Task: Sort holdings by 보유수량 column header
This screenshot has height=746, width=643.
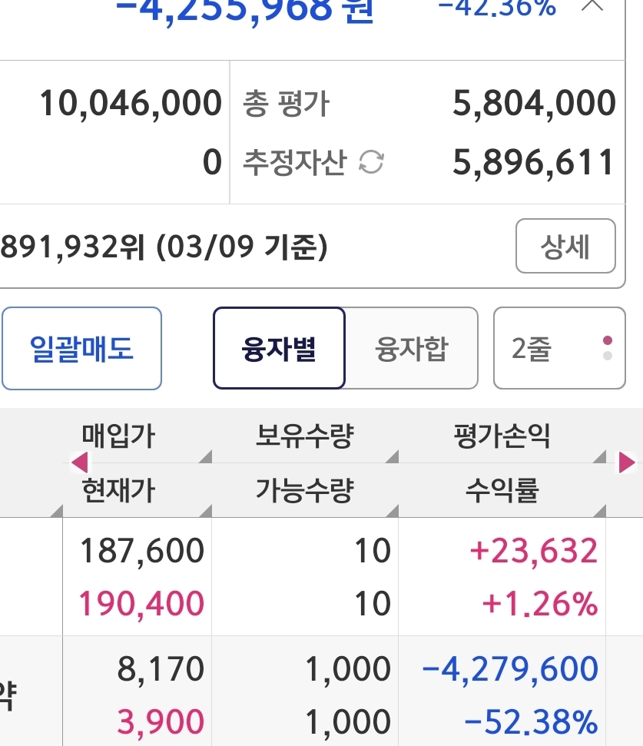Action: coord(304,437)
